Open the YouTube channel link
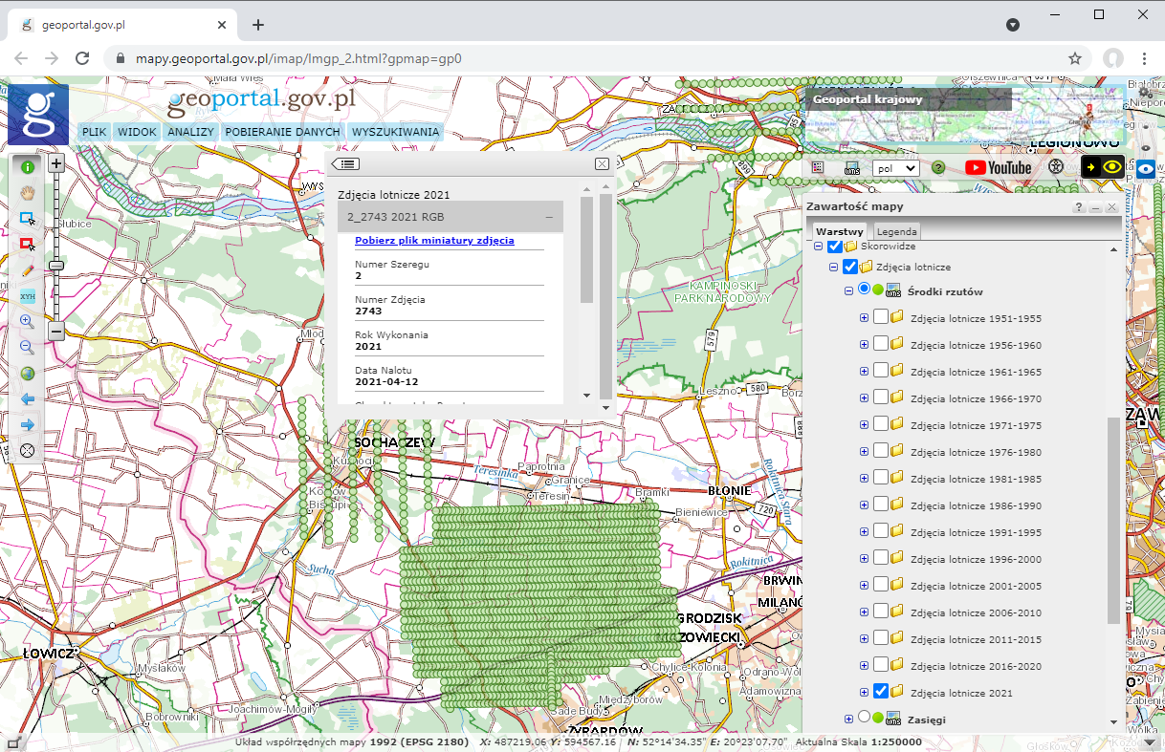The width and height of the screenshot is (1165, 752). click(998, 167)
